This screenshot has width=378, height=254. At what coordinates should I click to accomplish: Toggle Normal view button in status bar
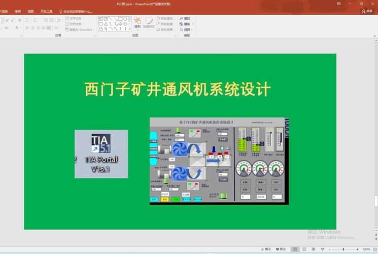(295, 249)
